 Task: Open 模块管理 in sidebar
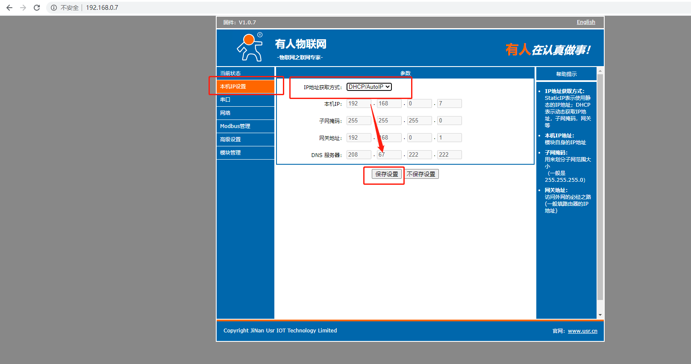(x=230, y=153)
